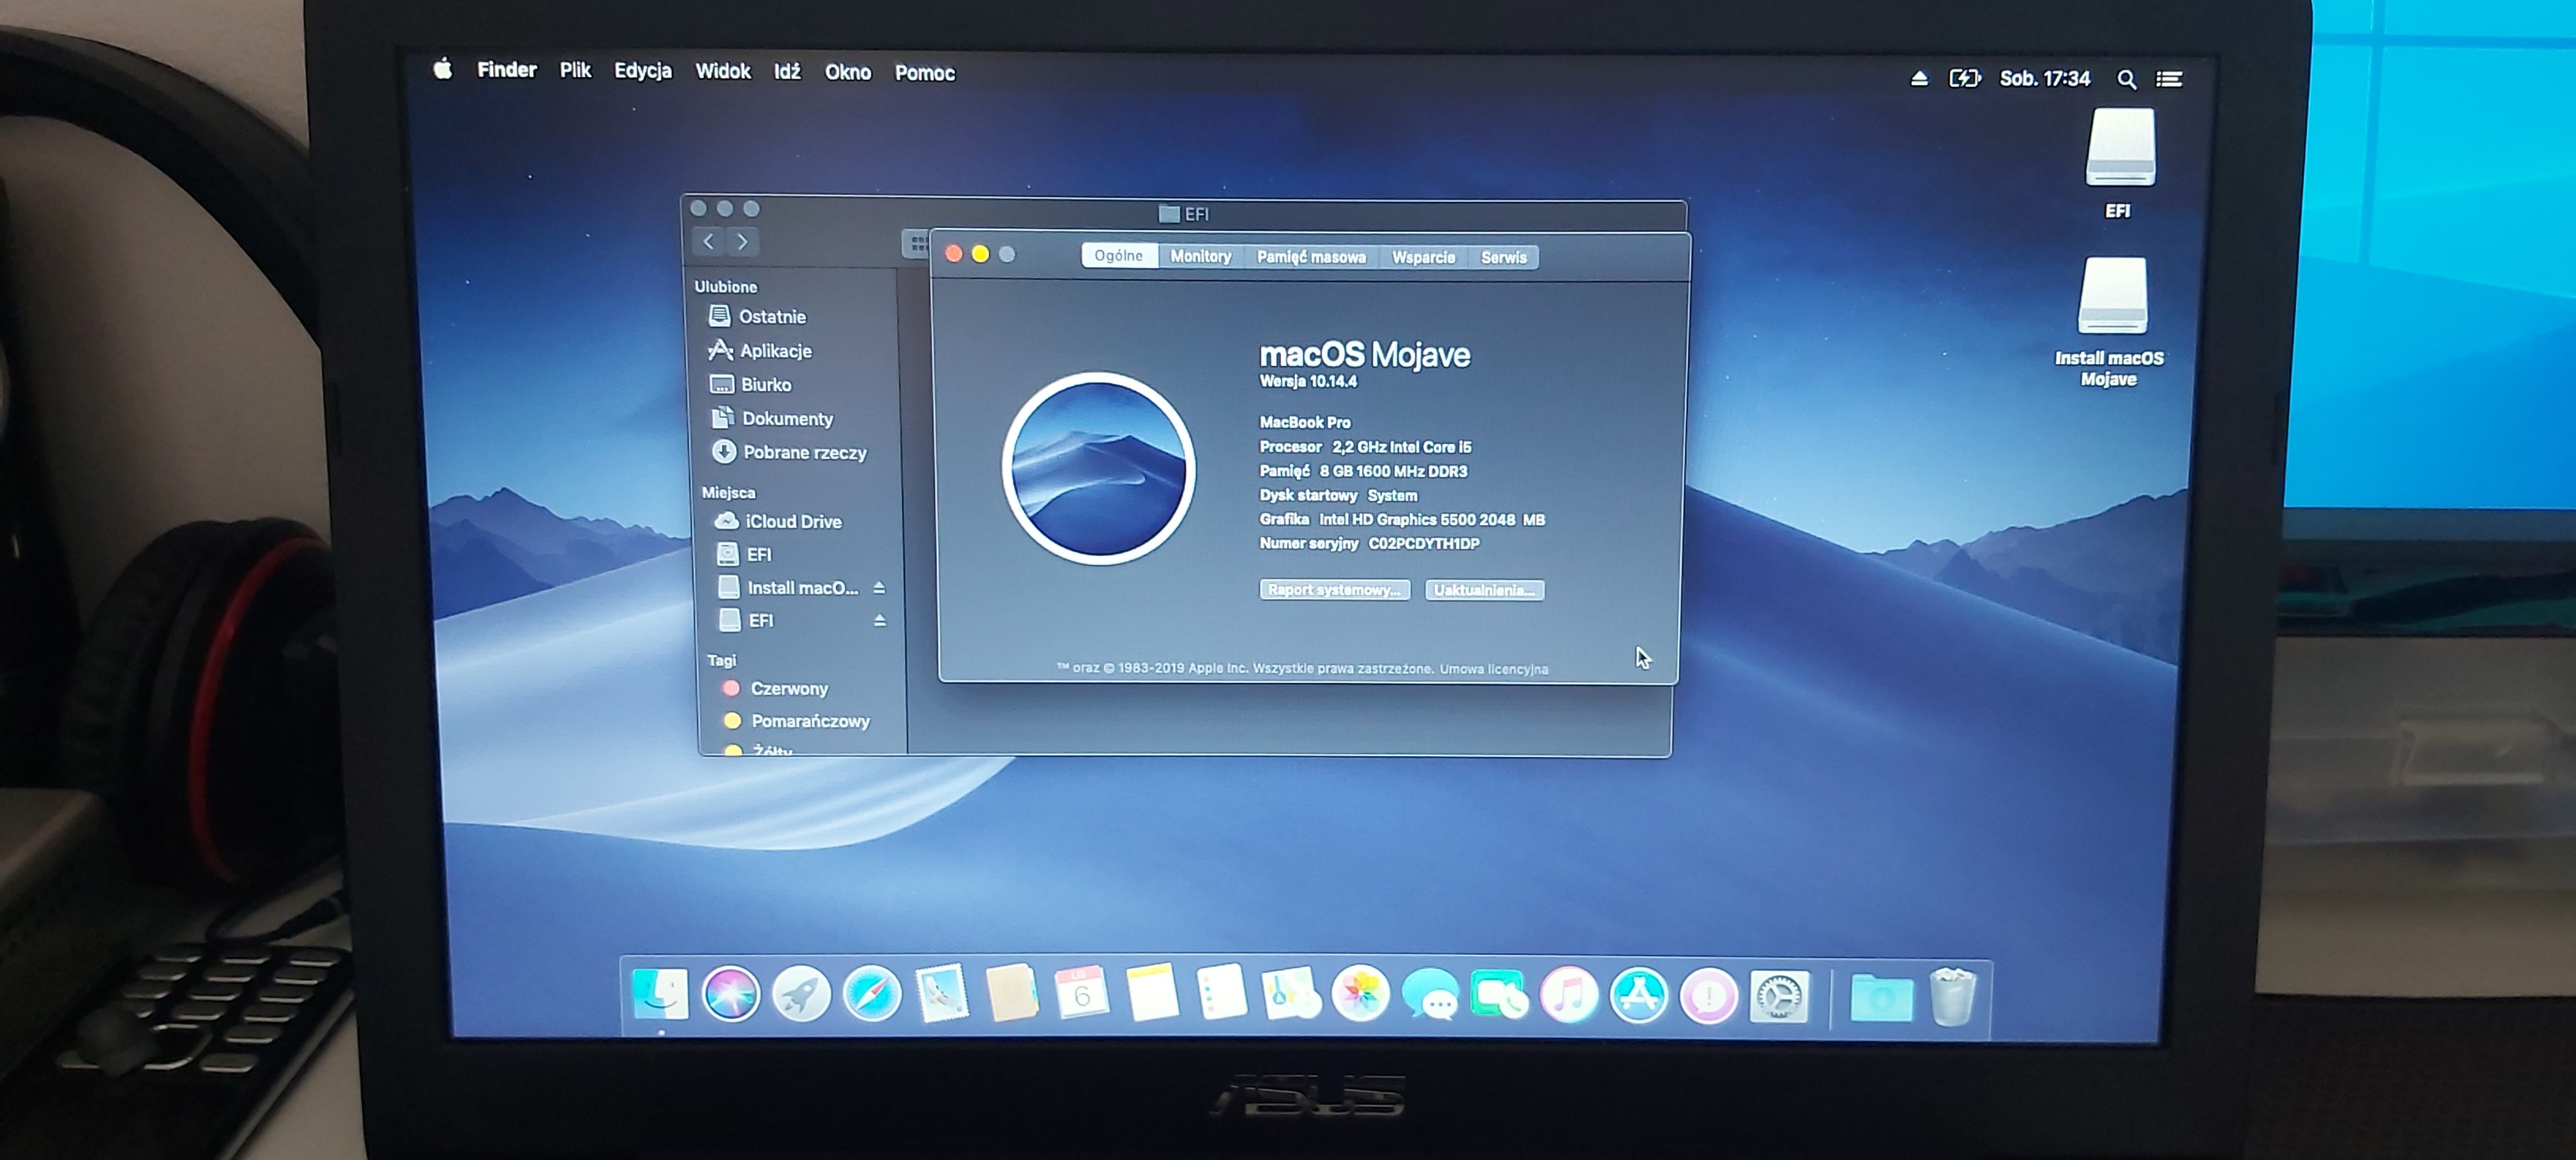Go forward in EFI Finder window
2576x1160 pixels.
[742, 241]
